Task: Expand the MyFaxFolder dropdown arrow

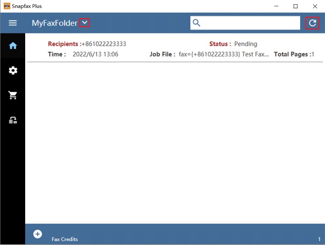Action: point(85,23)
